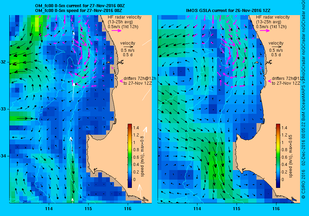Click 'speed (m/s), max=0.65' colorbar caption
The width and height of the screenshot is (309, 216).
click(x=290, y=156)
